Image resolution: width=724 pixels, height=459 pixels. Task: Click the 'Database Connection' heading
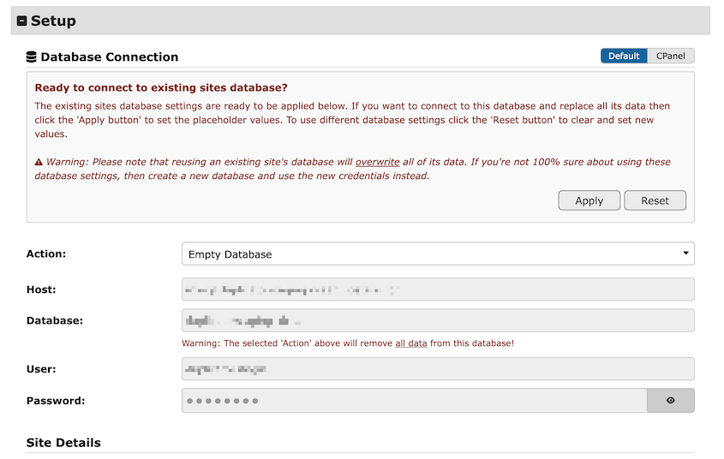[x=110, y=57]
